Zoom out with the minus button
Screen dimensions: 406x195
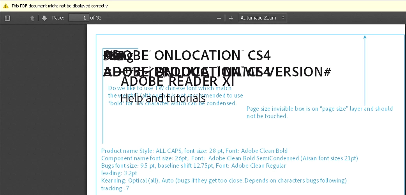click(219, 18)
